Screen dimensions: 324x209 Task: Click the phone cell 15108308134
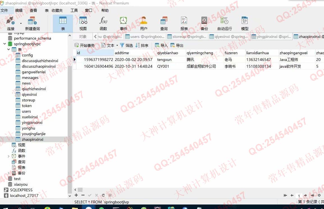(x=262, y=66)
